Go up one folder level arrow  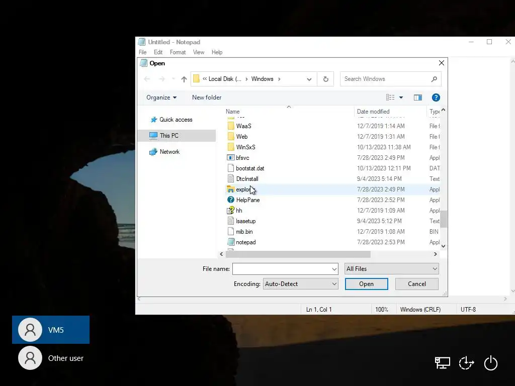(184, 79)
